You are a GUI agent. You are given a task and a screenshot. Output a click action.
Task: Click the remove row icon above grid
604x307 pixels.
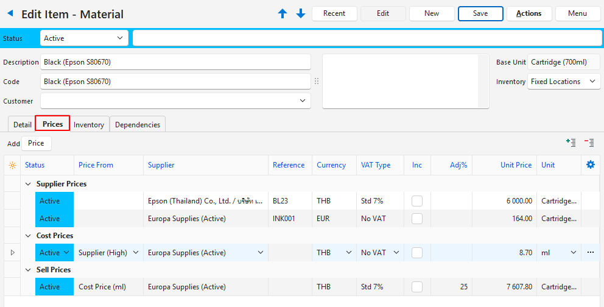pyautogui.click(x=589, y=143)
